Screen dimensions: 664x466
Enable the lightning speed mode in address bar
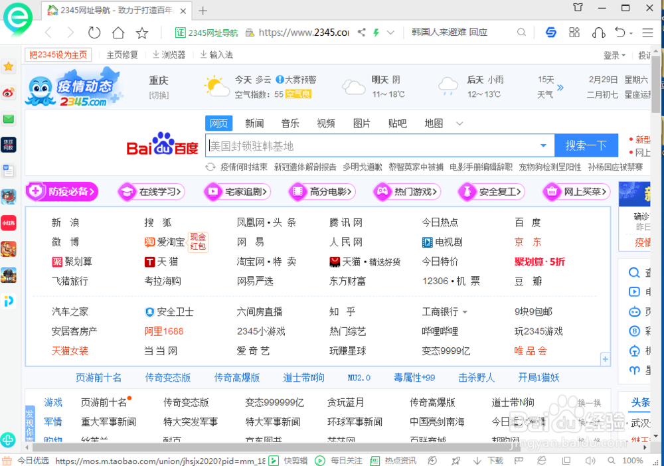(x=375, y=32)
